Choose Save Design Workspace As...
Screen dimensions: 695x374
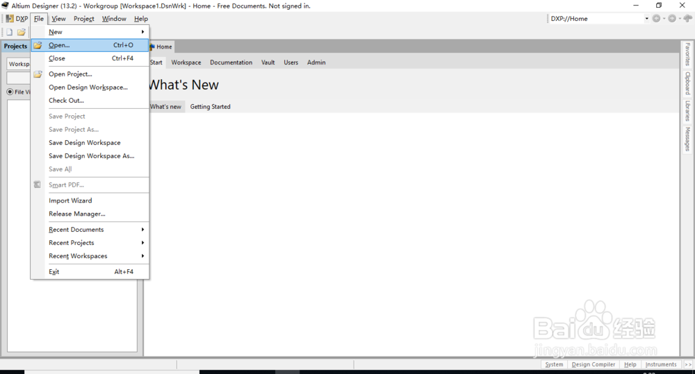pos(90,156)
